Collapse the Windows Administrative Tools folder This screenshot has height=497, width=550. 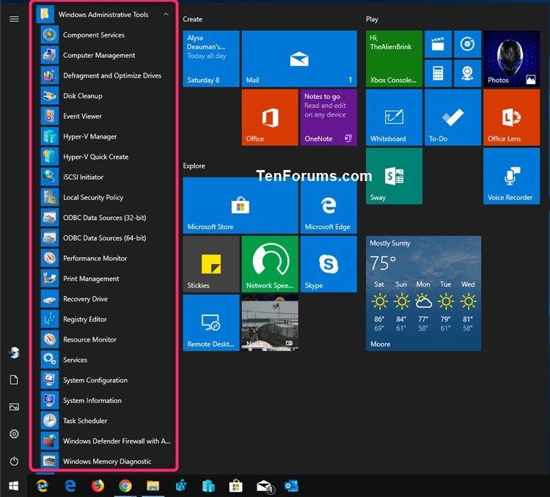166,15
